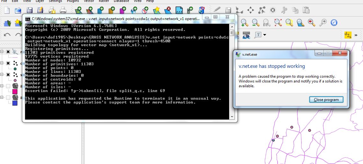Click the Text Annotation T icon
Image resolution: width=363 pixels, height=164 pixels.
coord(258,35)
